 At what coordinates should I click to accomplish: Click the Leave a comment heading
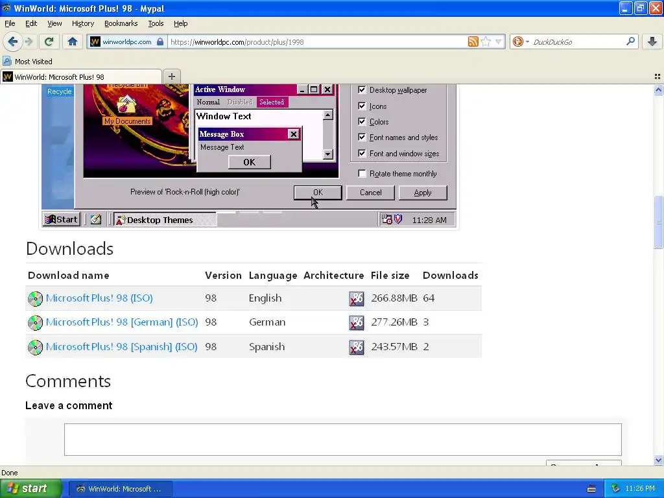coord(69,406)
